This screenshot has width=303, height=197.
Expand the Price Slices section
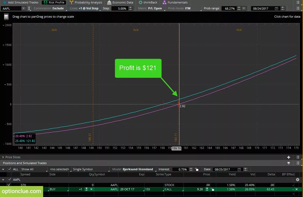3,157
